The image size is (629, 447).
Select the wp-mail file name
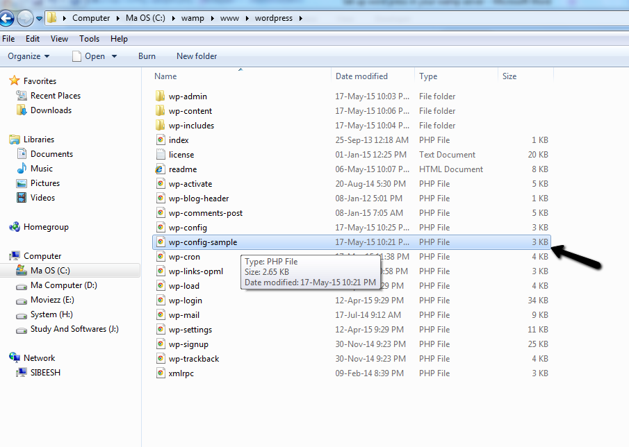(x=183, y=315)
